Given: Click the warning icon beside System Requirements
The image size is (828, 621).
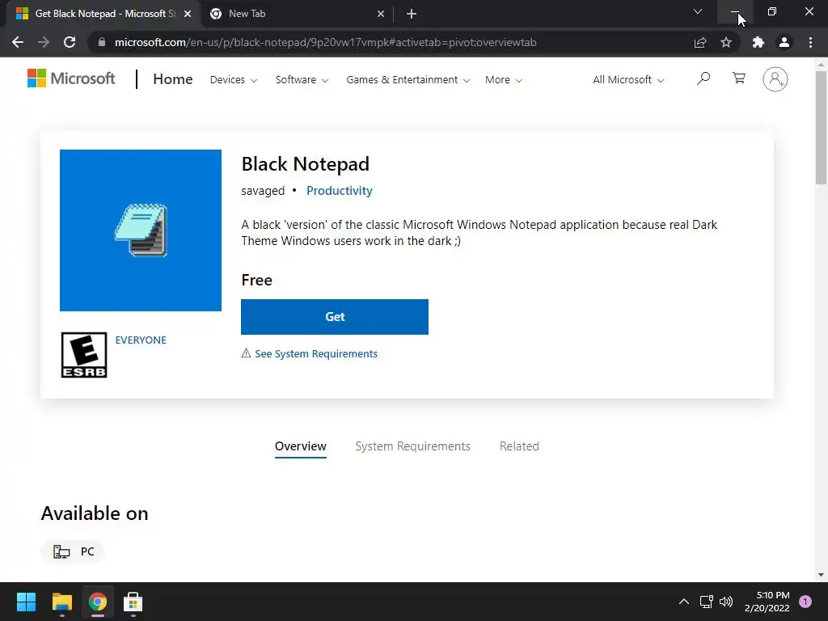Looking at the screenshot, I should click(246, 353).
